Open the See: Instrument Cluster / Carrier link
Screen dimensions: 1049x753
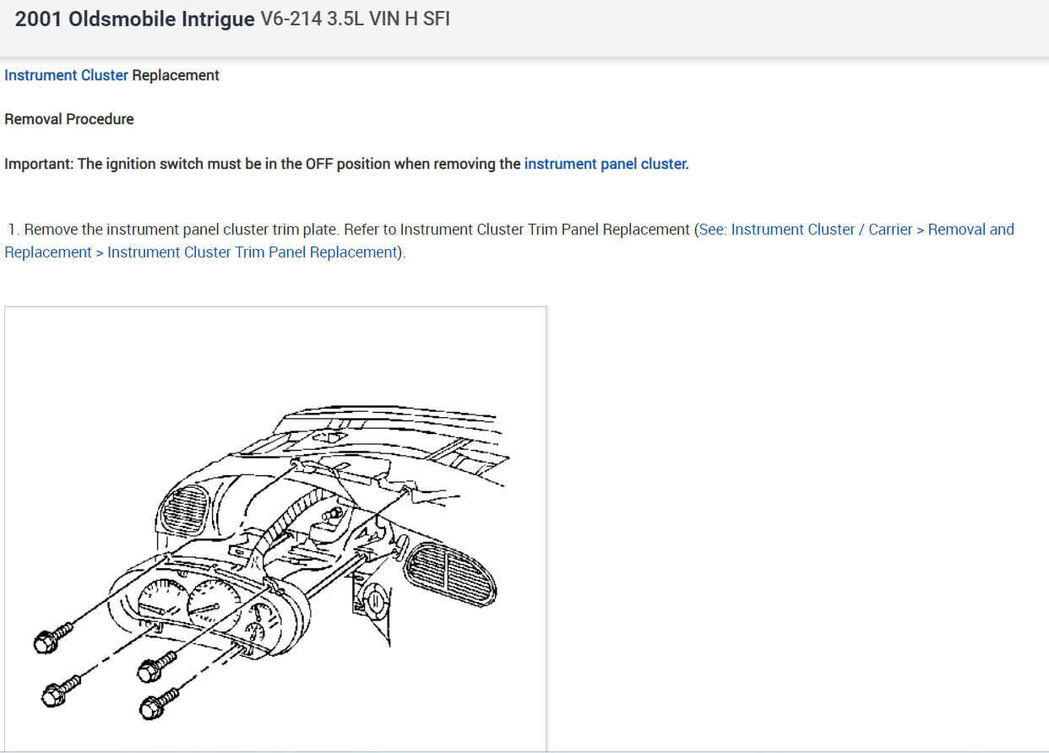[x=509, y=241]
